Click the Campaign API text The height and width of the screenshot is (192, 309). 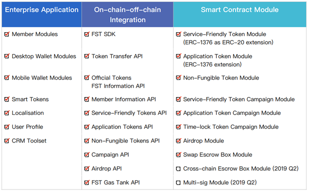pyautogui.click(x=110, y=155)
